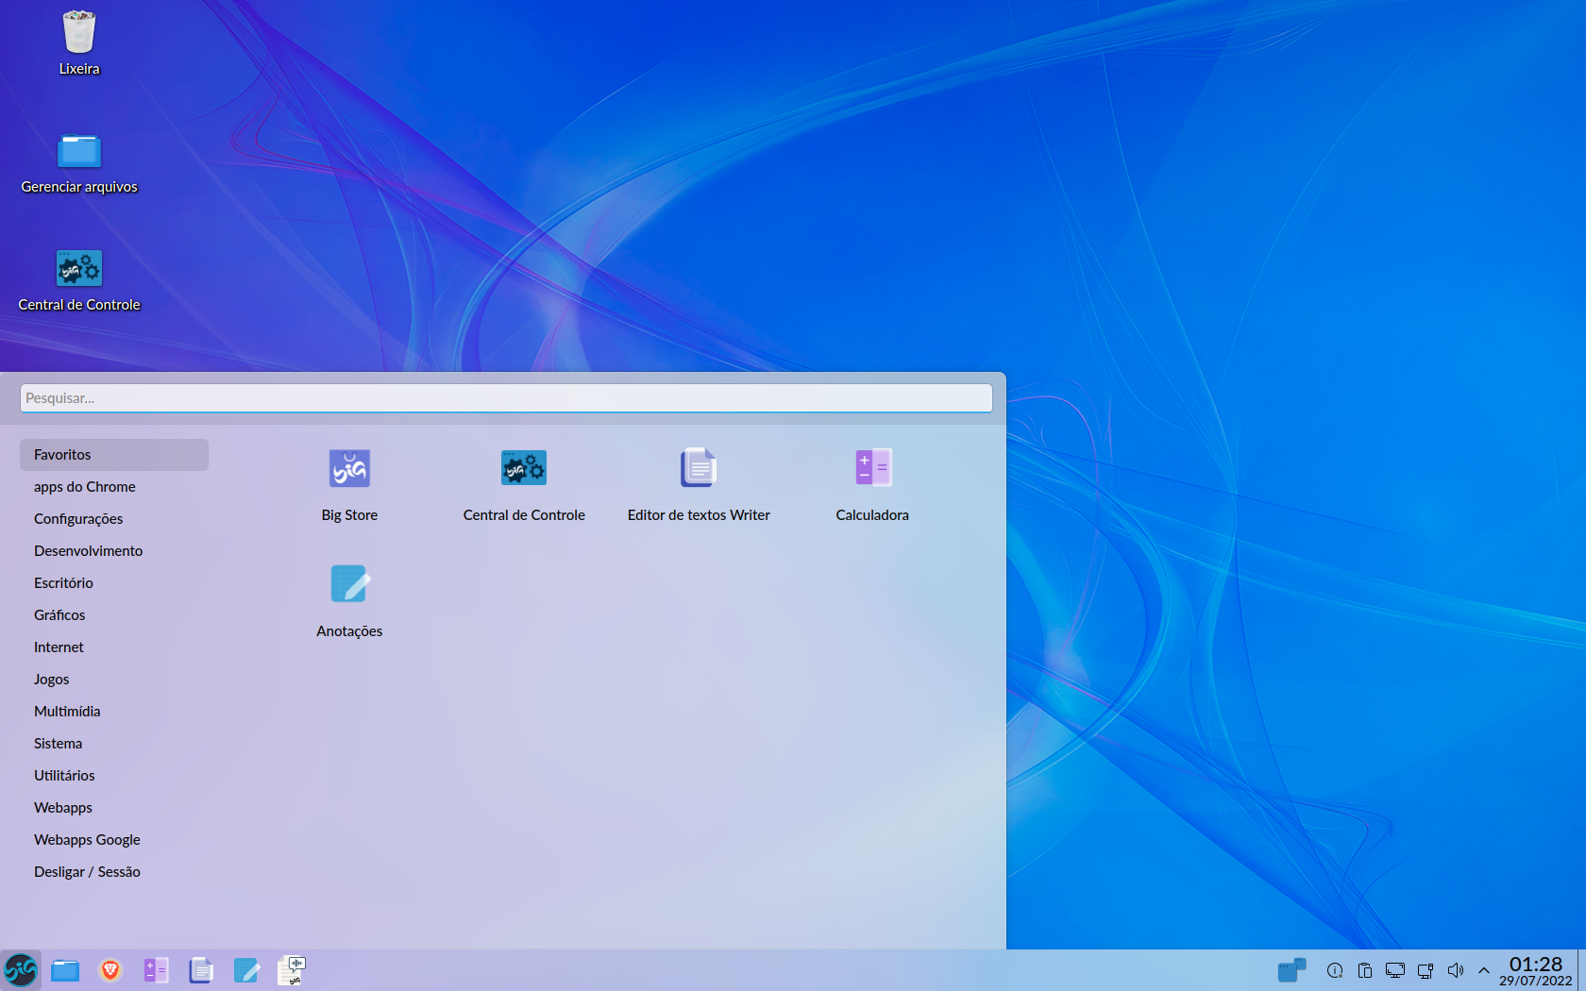Open Big Store from favorites

[349, 485]
